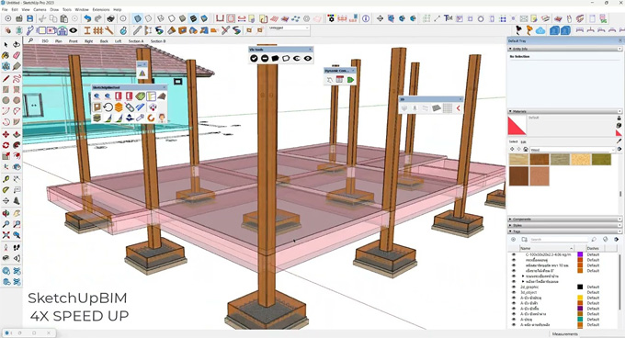The width and height of the screenshot is (625, 338).
Task: Toggle visibility of the teal-colored tag
Action: tap(514, 320)
